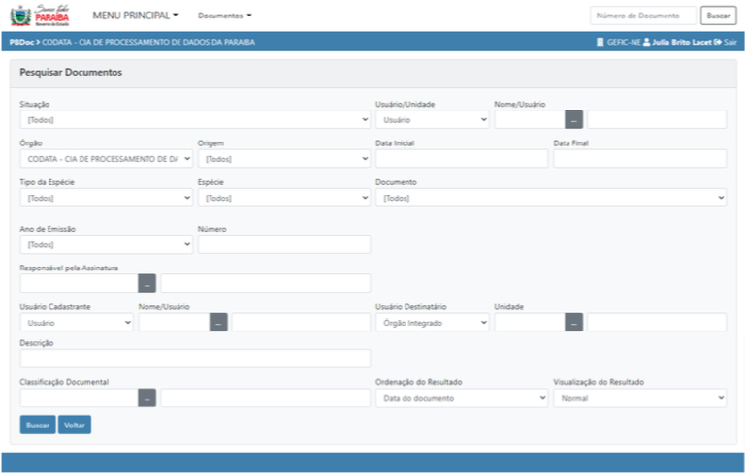Screen dimensions: 747x473
Task: Click the Paraíba government logo
Action: (40, 16)
